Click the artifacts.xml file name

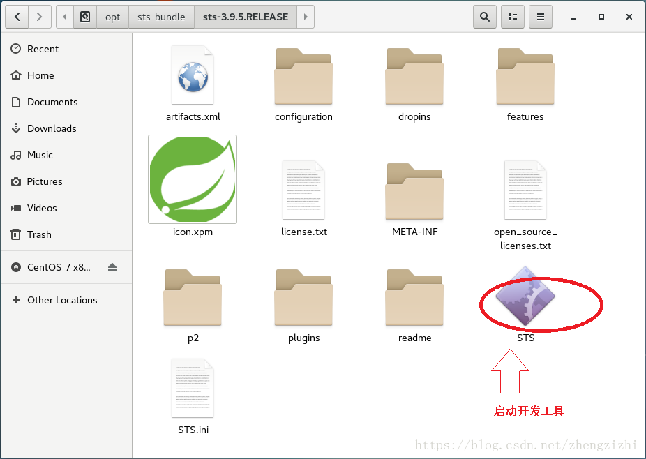coord(193,117)
